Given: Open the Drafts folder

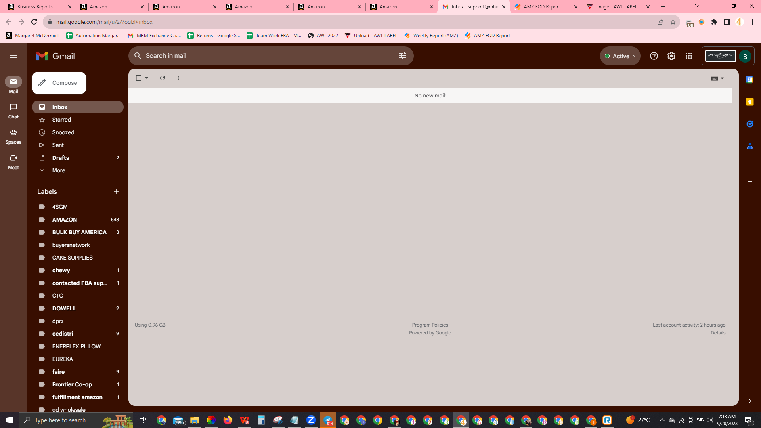Looking at the screenshot, I should (x=78, y=158).
